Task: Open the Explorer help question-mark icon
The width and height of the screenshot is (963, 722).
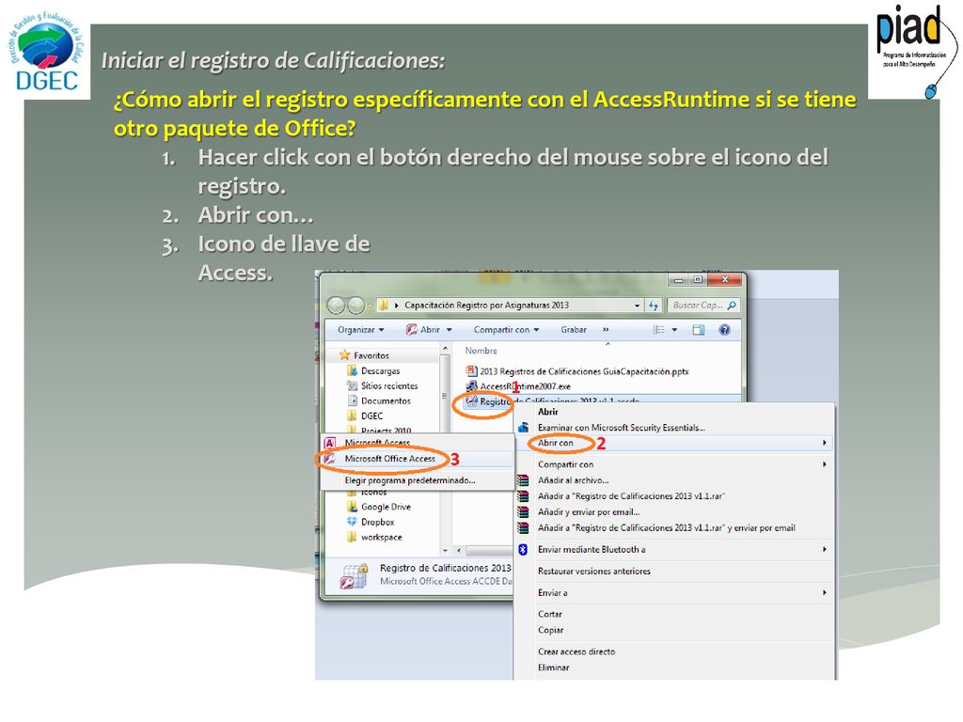Action: click(725, 330)
